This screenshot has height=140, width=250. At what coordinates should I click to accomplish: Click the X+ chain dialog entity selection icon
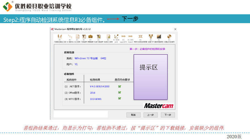140,36
